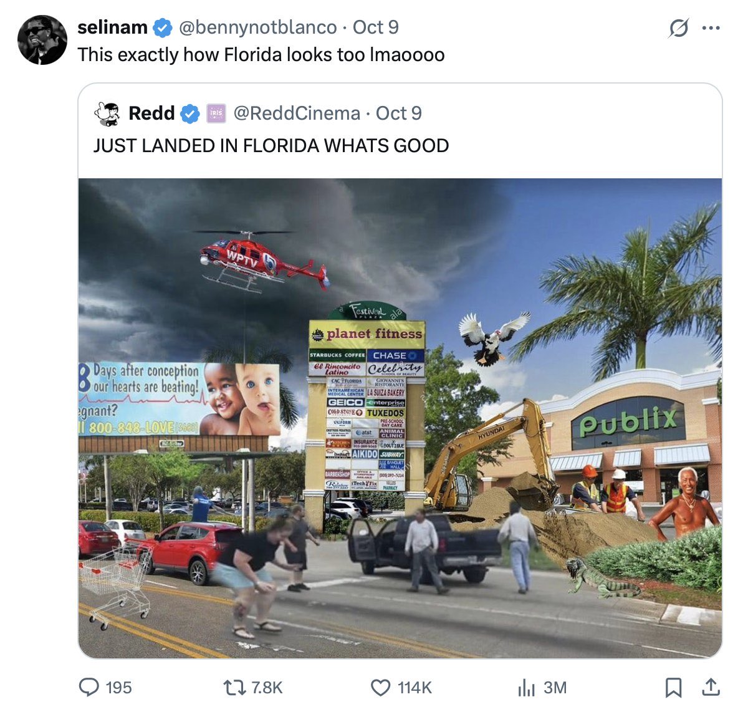Open the Oct 9 timestamp on selinam's tweet

(x=376, y=27)
